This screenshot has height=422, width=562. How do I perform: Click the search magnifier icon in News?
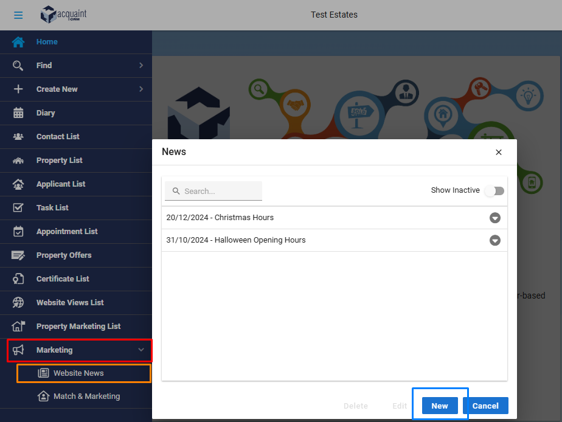click(176, 191)
